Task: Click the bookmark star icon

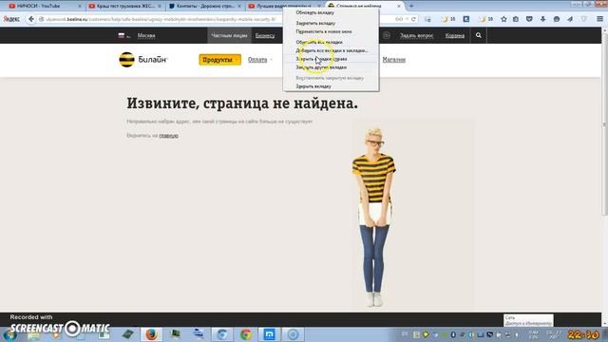Action: pyautogui.click(x=503, y=19)
